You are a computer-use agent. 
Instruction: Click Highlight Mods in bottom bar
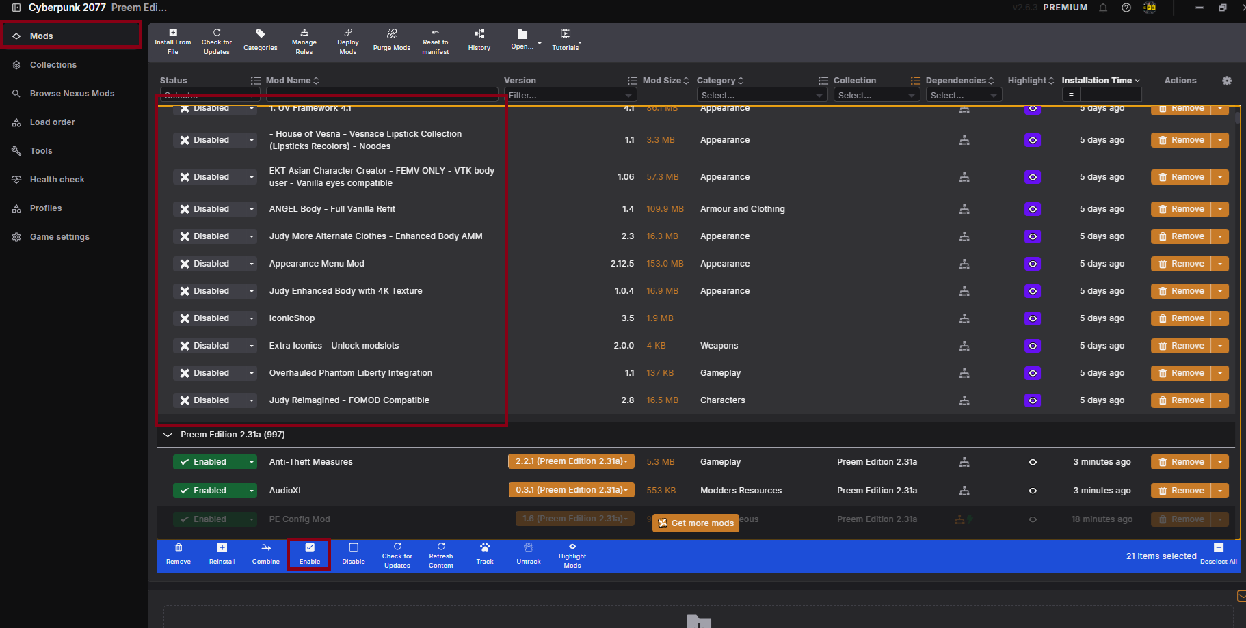point(572,554)
